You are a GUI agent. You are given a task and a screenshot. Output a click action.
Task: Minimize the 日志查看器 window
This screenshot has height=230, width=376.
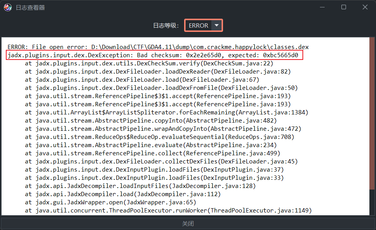[x=322, y=7]
